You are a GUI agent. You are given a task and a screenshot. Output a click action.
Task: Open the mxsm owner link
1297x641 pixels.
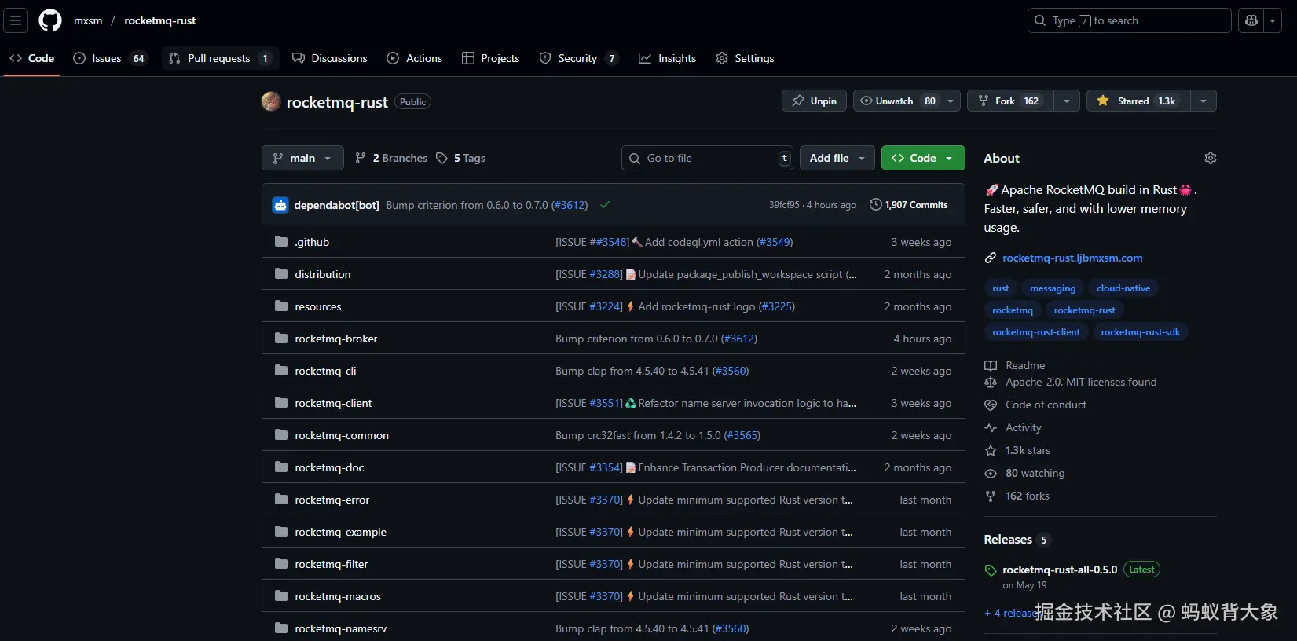(x=88, y=20)
